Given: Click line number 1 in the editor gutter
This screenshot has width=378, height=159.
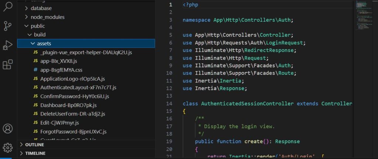Looking at the screenshot, I should pos(171,4).
